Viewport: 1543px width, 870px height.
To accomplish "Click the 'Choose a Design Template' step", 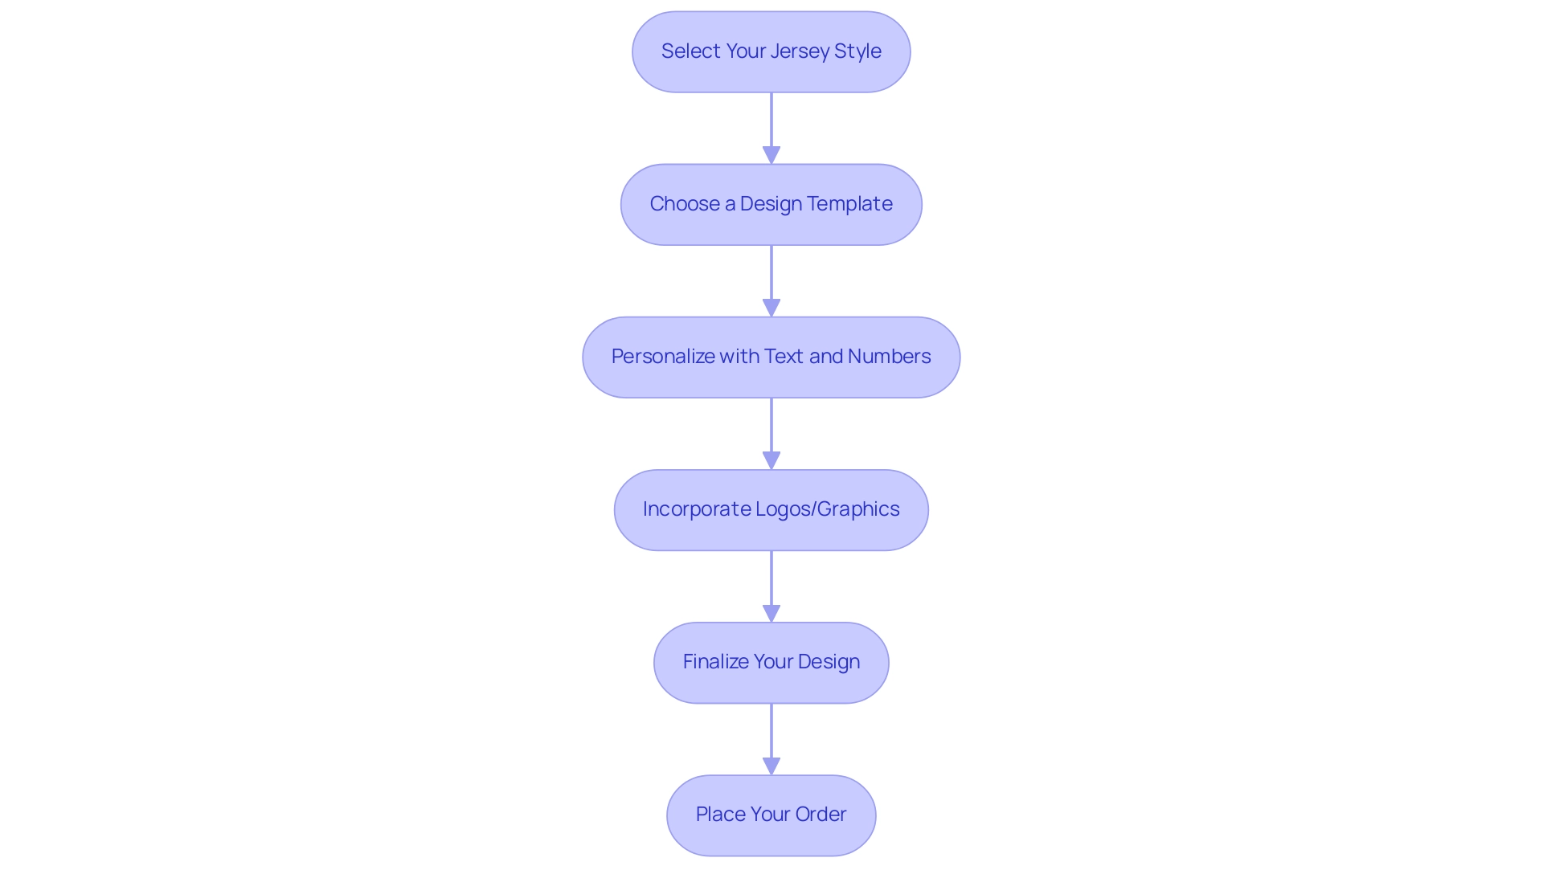I will [x=771, y=203].
